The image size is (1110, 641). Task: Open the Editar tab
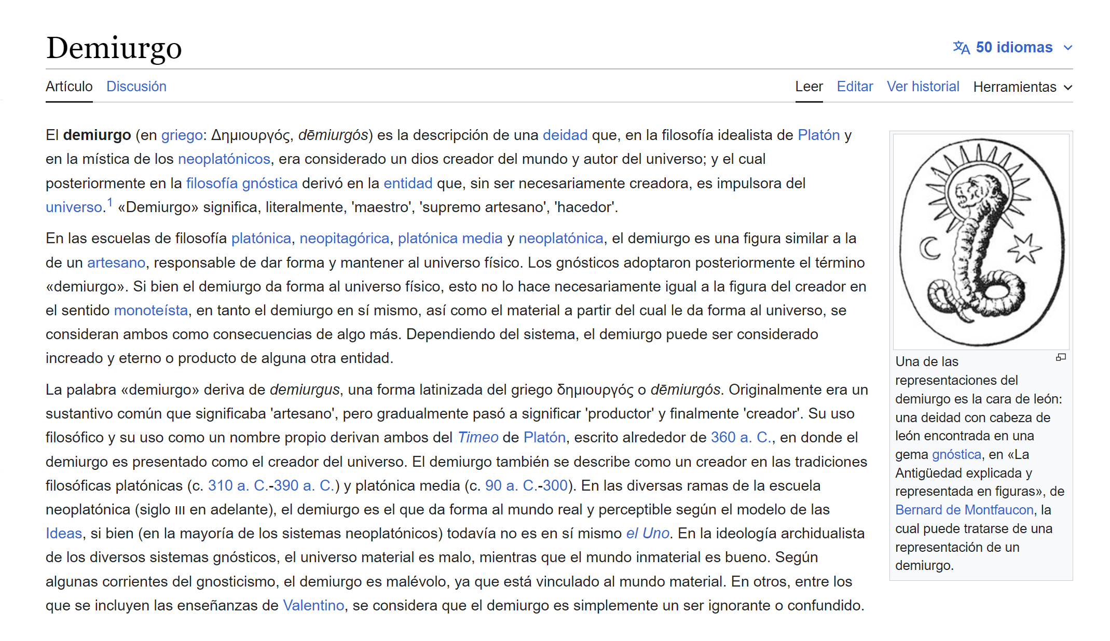click(854, 87)
